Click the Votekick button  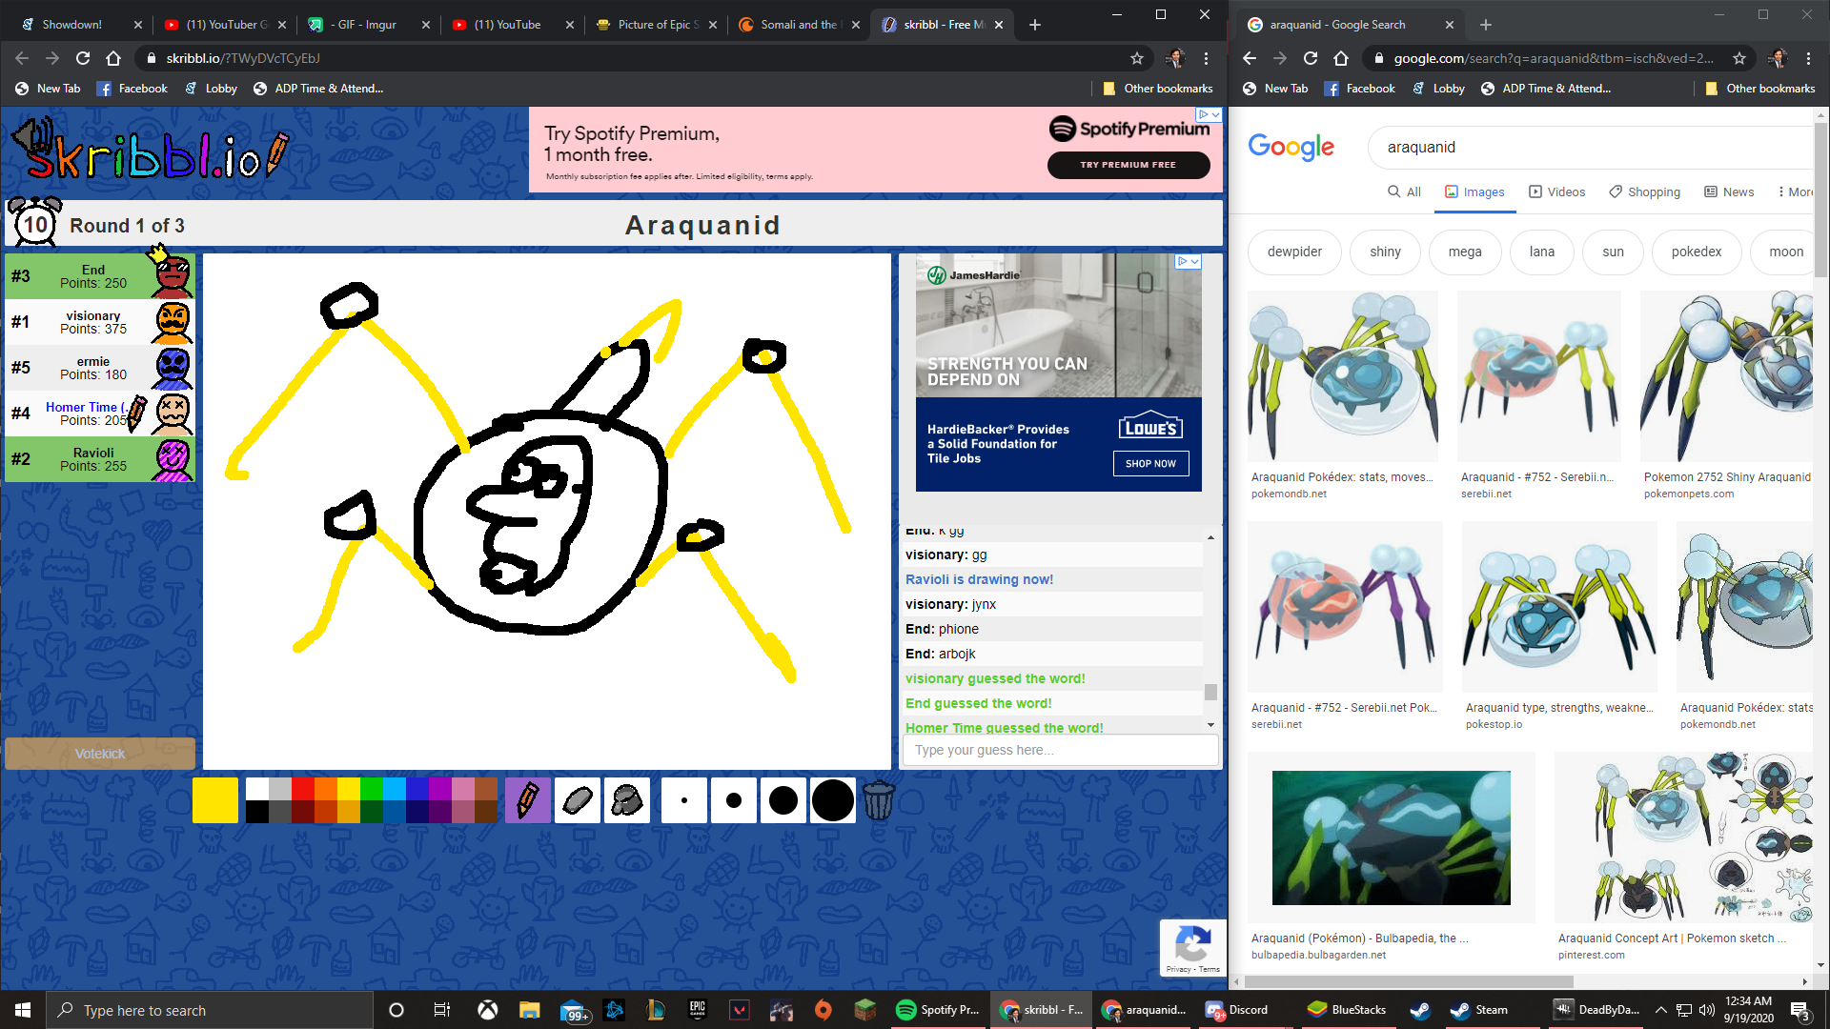coord(100,754)
